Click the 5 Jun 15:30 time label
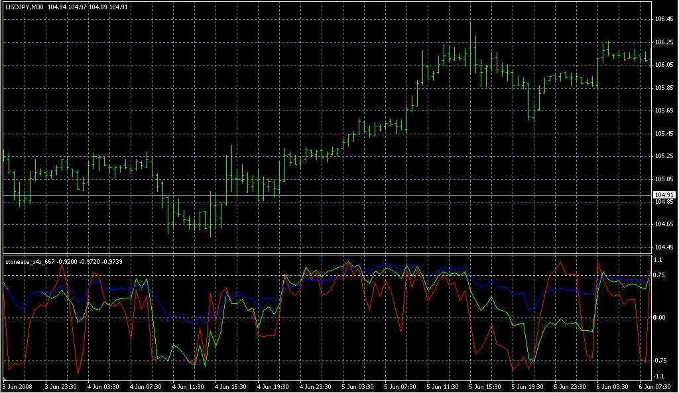679x393 pixels. [x=487, y=386]
